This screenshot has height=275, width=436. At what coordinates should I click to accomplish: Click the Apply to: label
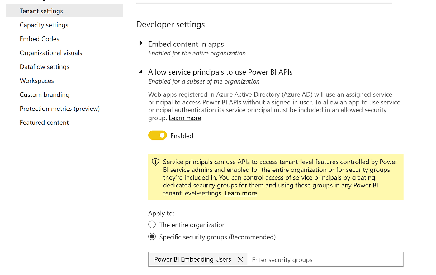pos(161,213)
